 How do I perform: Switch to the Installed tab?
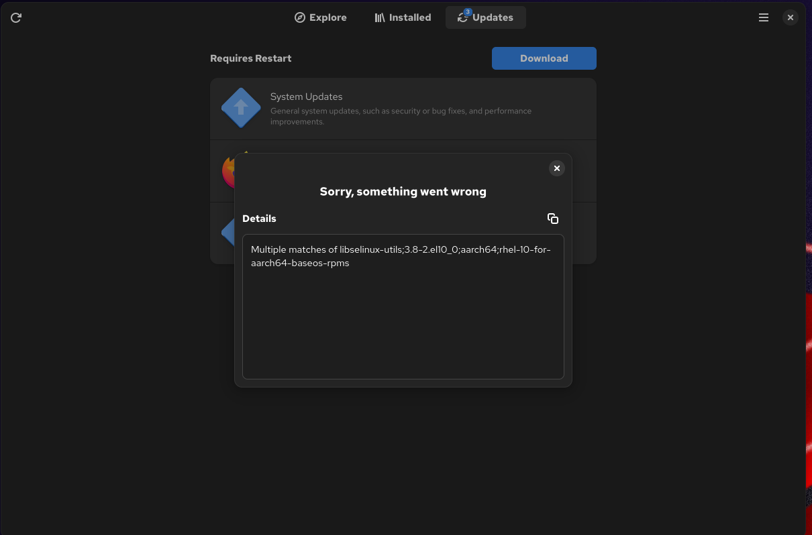403,17
